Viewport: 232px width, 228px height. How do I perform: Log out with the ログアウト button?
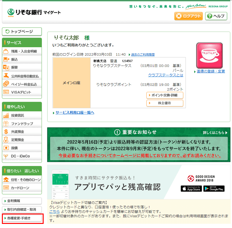coord(188,16)
